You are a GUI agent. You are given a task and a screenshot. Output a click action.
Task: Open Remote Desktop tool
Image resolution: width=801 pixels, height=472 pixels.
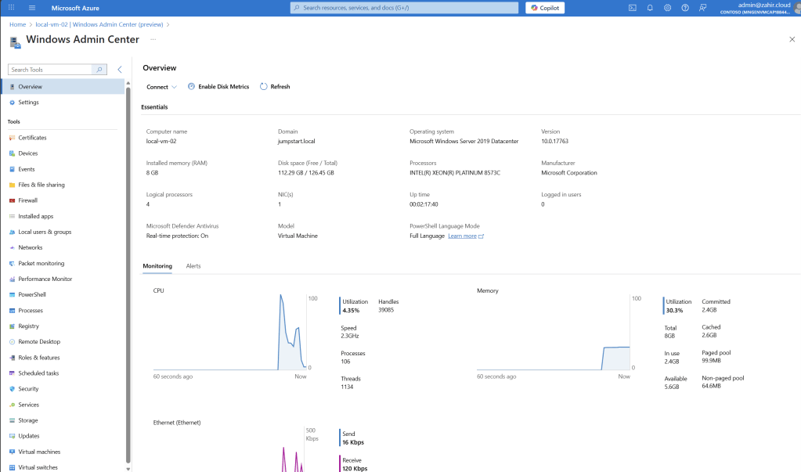(39, 342)
